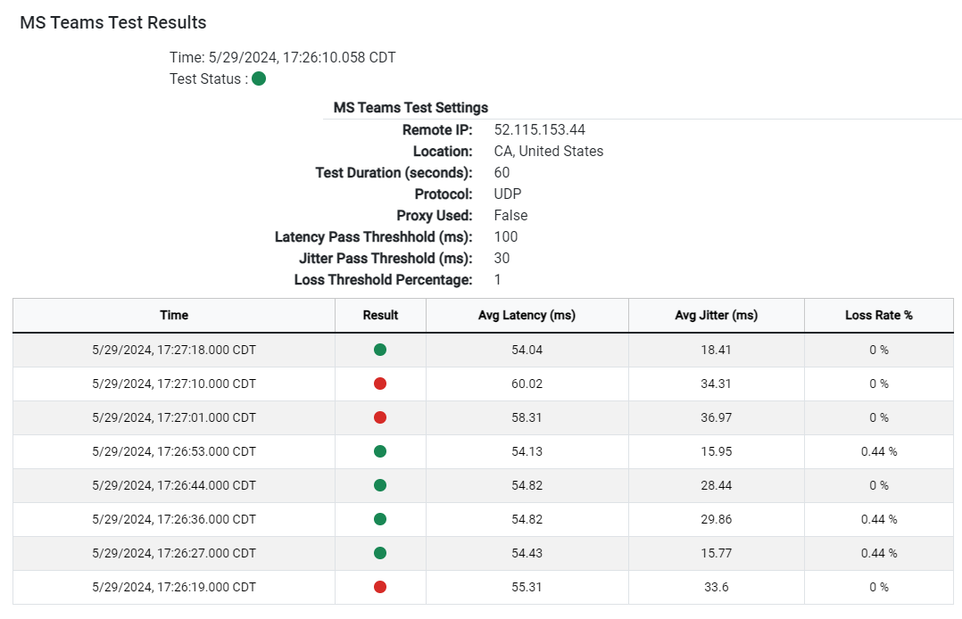The image size is (962, 619).
Task: Click the green Test Status indicator dot
Action: point(259,78)
